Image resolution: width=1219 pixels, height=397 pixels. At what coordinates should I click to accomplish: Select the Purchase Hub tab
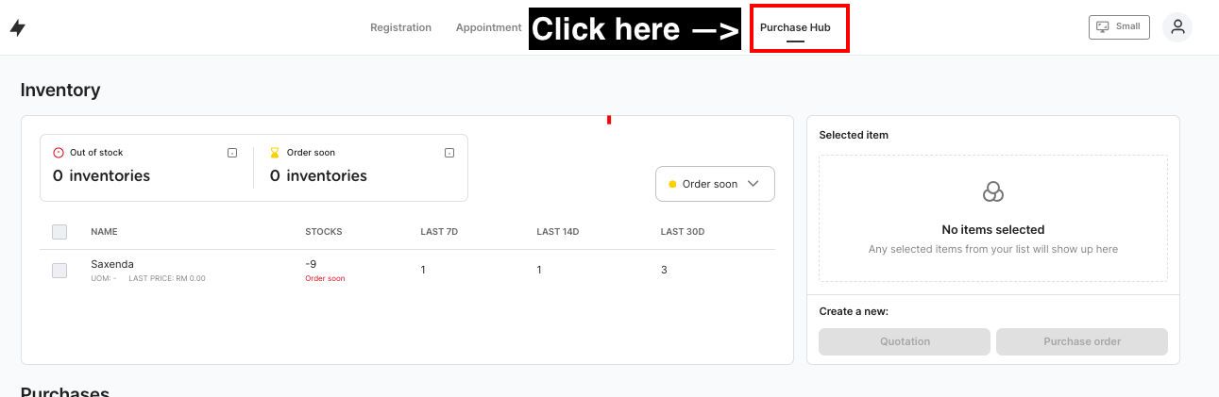click(795, 28)
